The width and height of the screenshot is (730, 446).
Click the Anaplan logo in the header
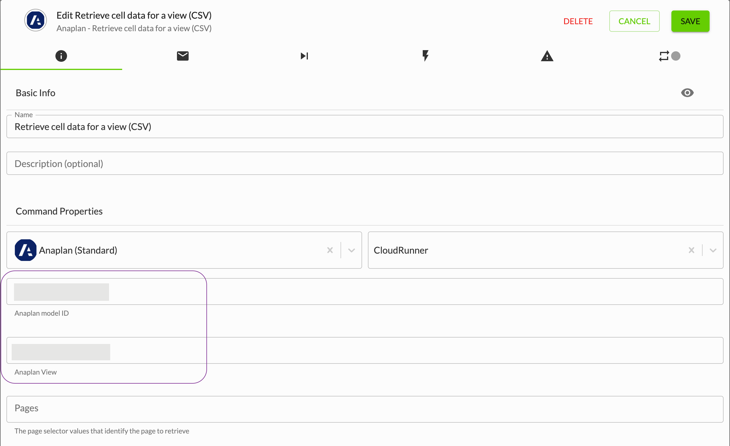(35, 20)
